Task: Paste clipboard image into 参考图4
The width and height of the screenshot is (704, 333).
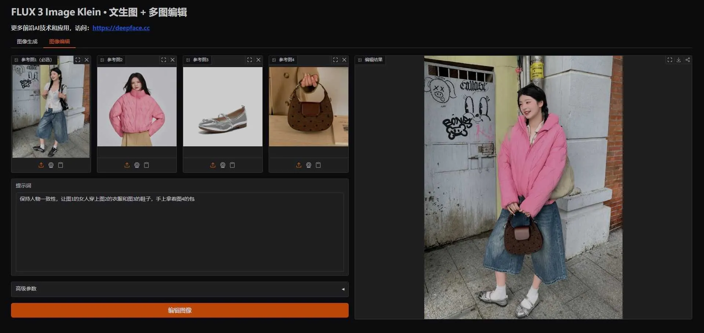Action: [x=318, y=165]
